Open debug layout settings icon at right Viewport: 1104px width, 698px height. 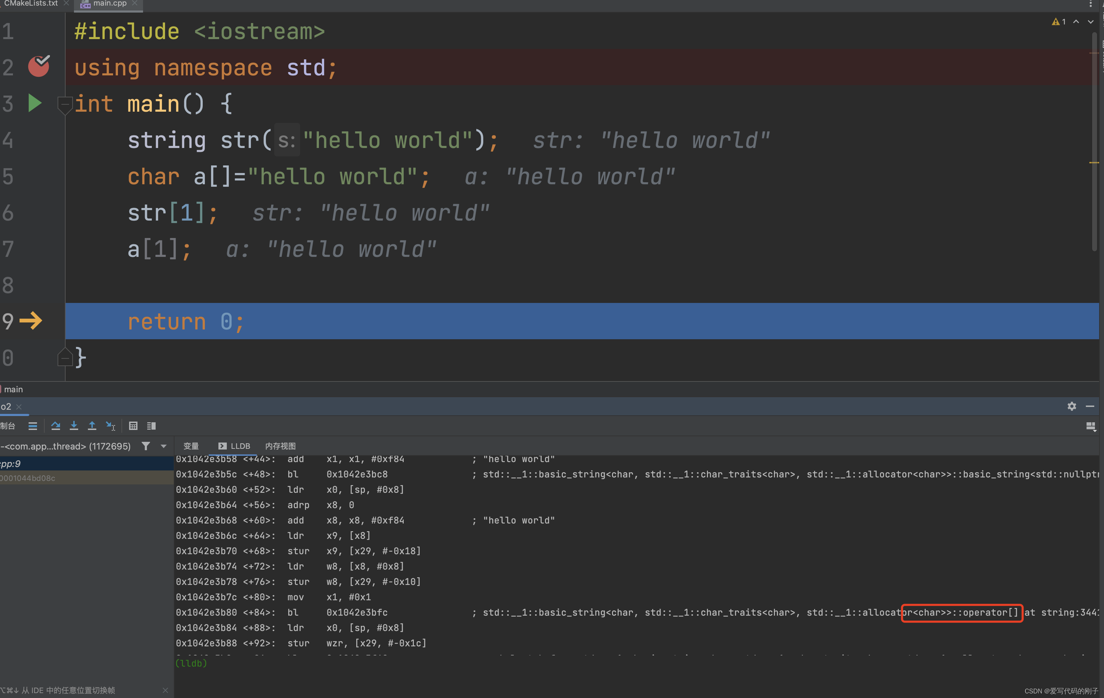click(1091, 426)
